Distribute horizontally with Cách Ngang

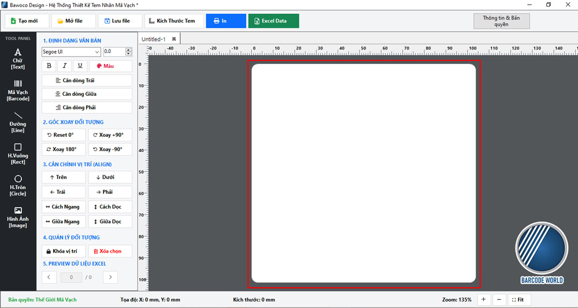[x=64, y=207]
